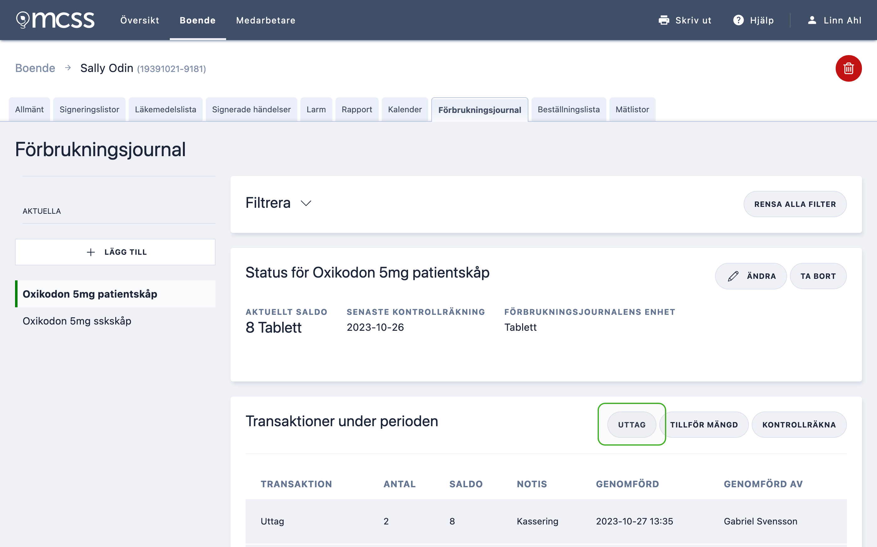Follow the Boende breadcrumb link
The image size is (877, 547).
[35, 68]
